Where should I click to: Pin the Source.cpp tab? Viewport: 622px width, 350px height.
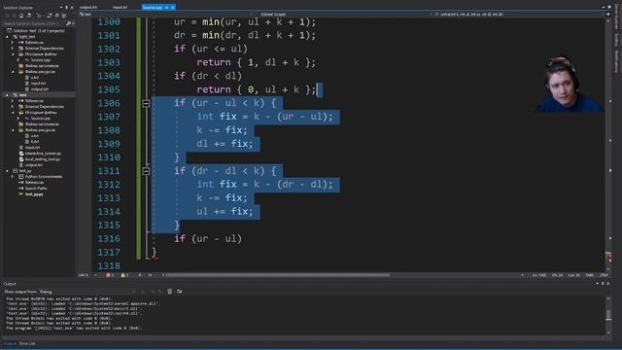click(x=167, y=7)
